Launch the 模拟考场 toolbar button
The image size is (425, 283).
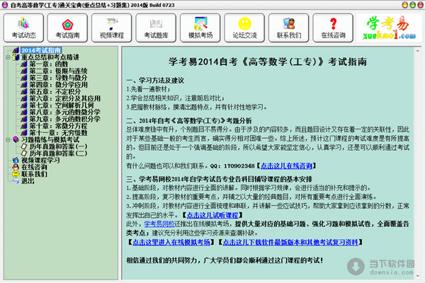tap(200, 28)
